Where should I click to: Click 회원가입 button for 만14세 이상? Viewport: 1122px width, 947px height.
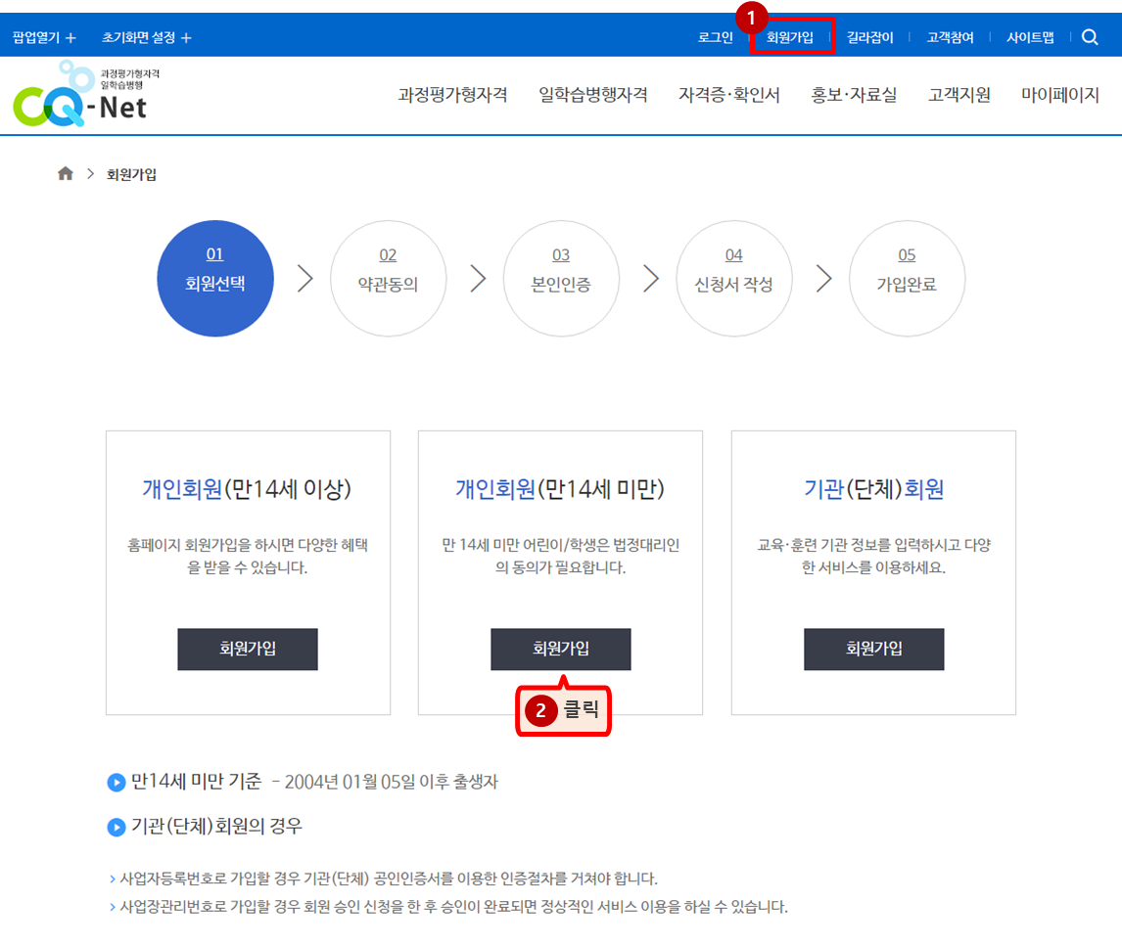tap(248, 649)
